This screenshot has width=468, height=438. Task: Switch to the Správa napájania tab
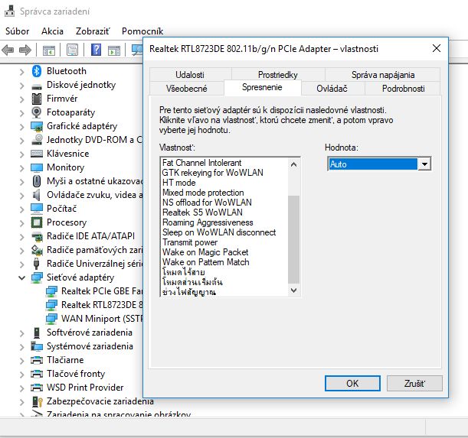[x=383, y=75]
